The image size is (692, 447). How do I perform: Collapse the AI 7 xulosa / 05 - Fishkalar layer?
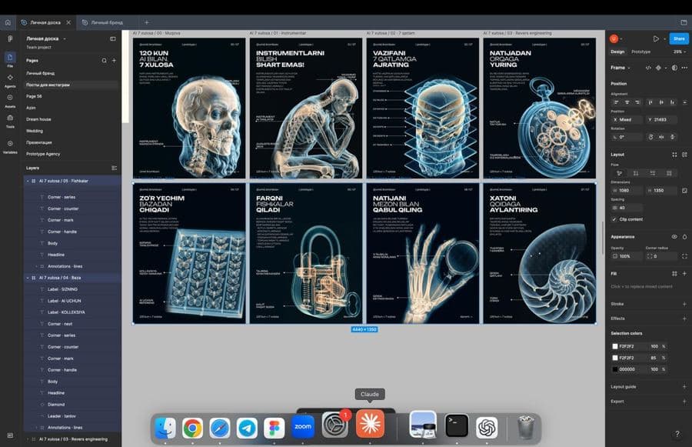(28, 181)
